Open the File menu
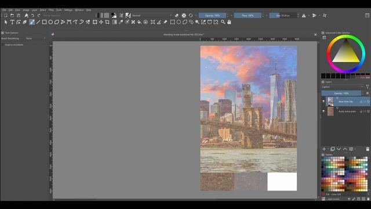Viewport: 371px width, 209px height. click(x=4, y=10)
